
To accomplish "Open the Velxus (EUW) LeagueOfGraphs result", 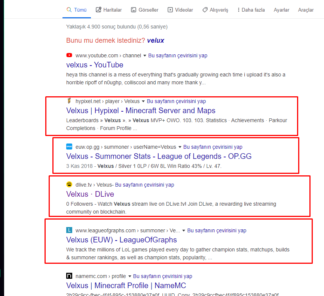I will (x=122, y=240).
